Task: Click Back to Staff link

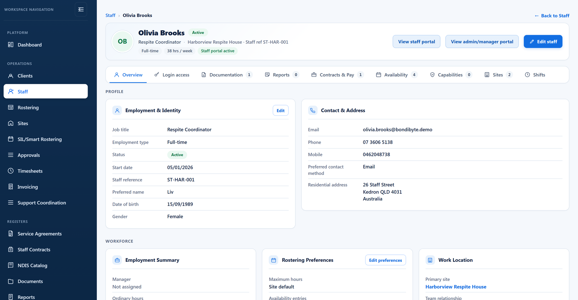Action: 552,16
